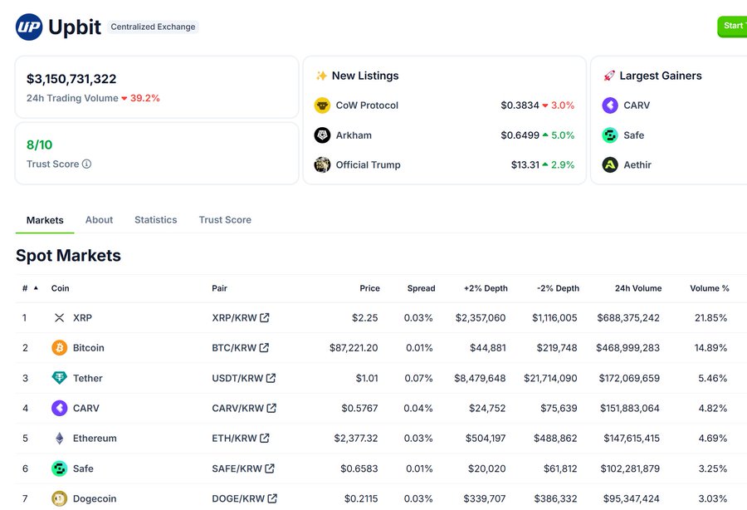
Task: Click the Ethereum coin icon in table
Action: pos(59,439)
